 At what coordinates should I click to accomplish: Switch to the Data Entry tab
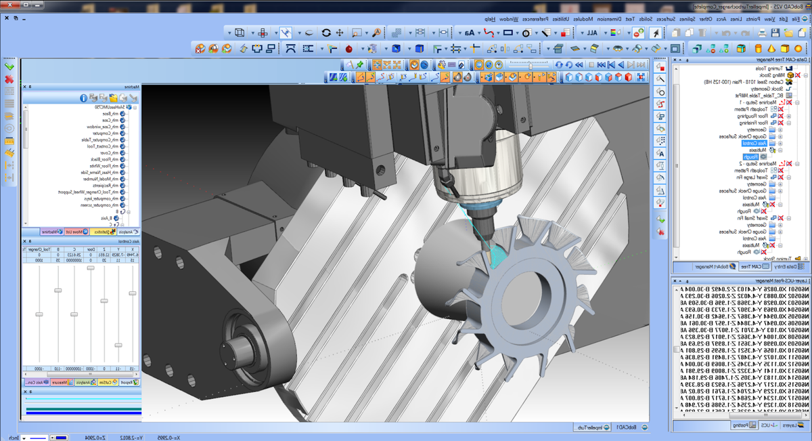pyautogui.click(x=788, y=267)
